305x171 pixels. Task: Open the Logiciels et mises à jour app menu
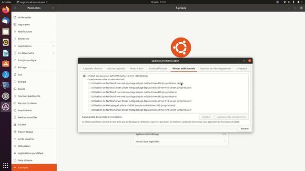(x=32, y=2)
